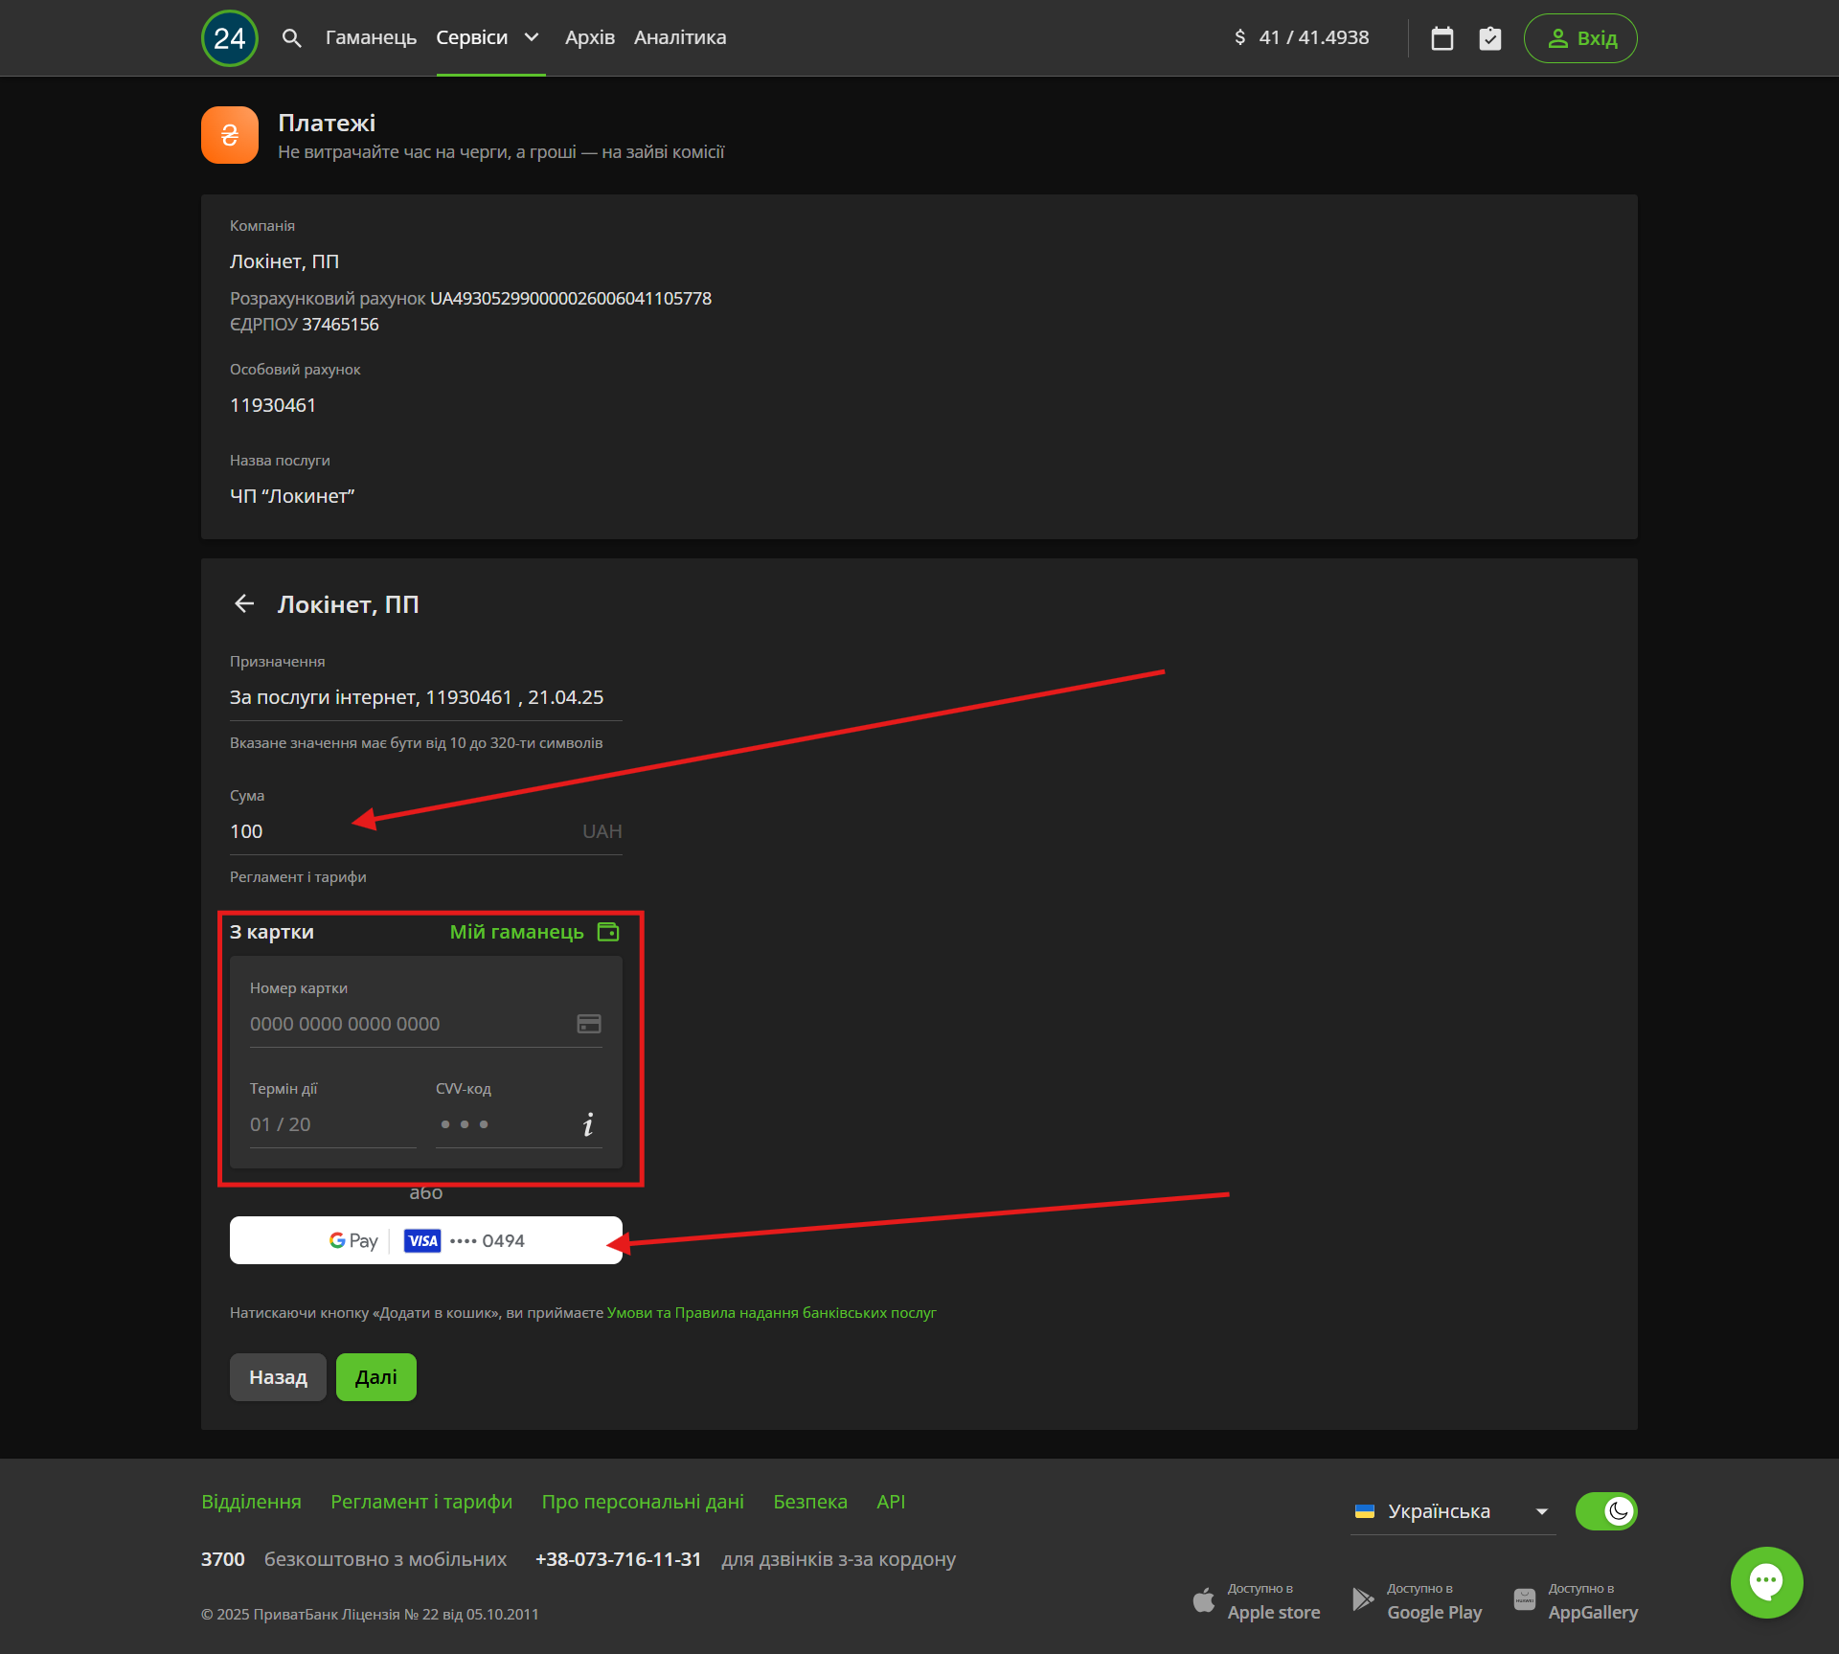The width and height of the screenshot is (1839, 1654).
Task: Expand the Сервіси menu chevron
Action: 532,37
